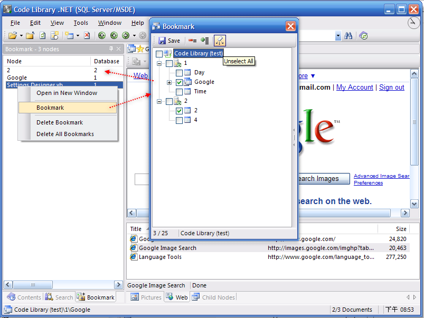Click the Sign out link
Image resolution: width=424 pixels, height=318 pixels.
(x=392, y=87)
